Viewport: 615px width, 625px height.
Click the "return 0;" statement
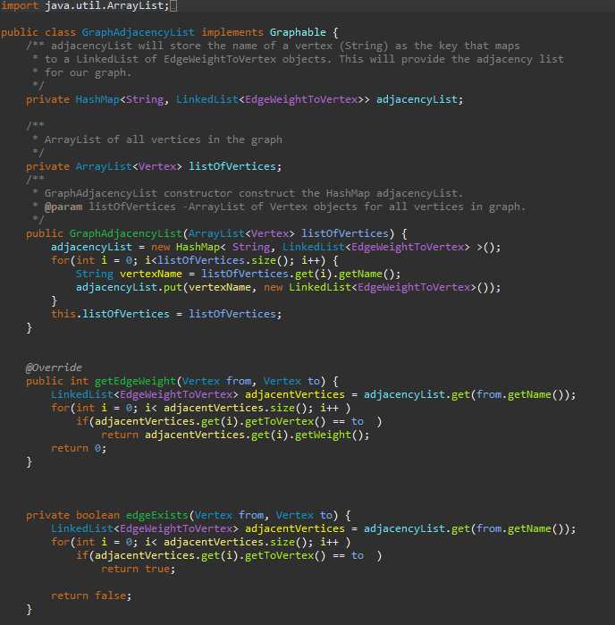(79, 448)
